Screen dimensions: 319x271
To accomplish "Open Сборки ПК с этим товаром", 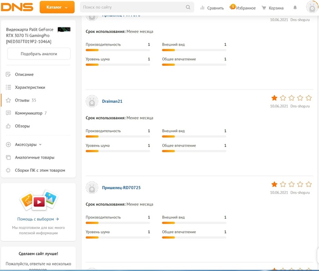I will (40, 170).
